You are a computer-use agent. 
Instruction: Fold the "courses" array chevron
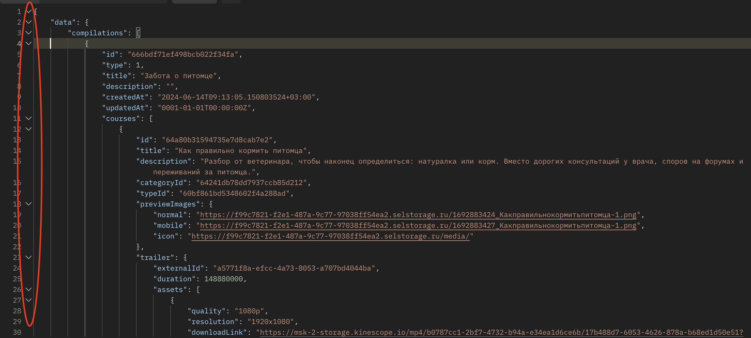pos(29,119)
